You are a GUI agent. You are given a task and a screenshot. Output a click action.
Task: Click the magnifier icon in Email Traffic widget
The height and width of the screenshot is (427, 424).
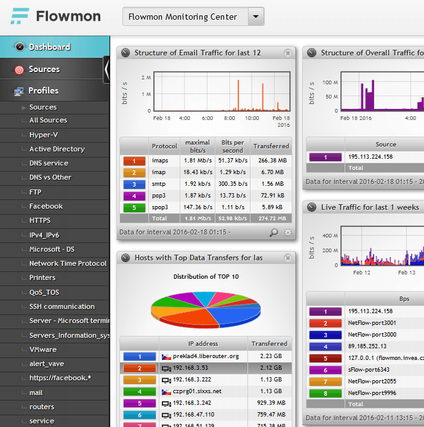click(274, 233)
